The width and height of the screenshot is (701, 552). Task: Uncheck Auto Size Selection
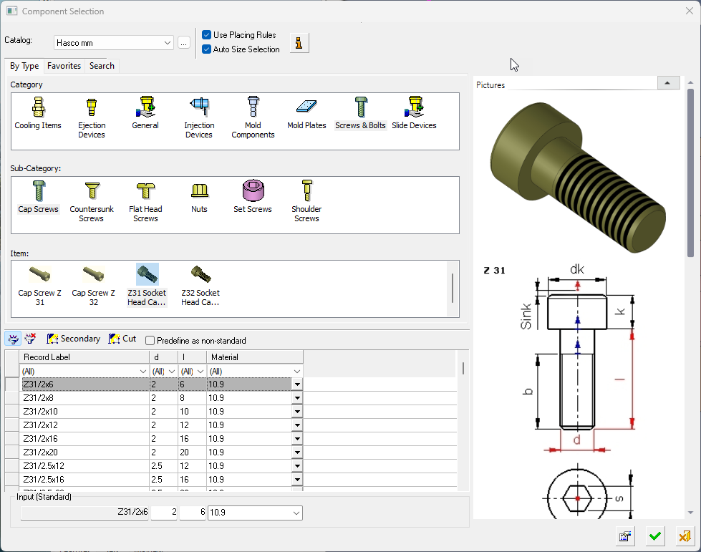(207, 49)
